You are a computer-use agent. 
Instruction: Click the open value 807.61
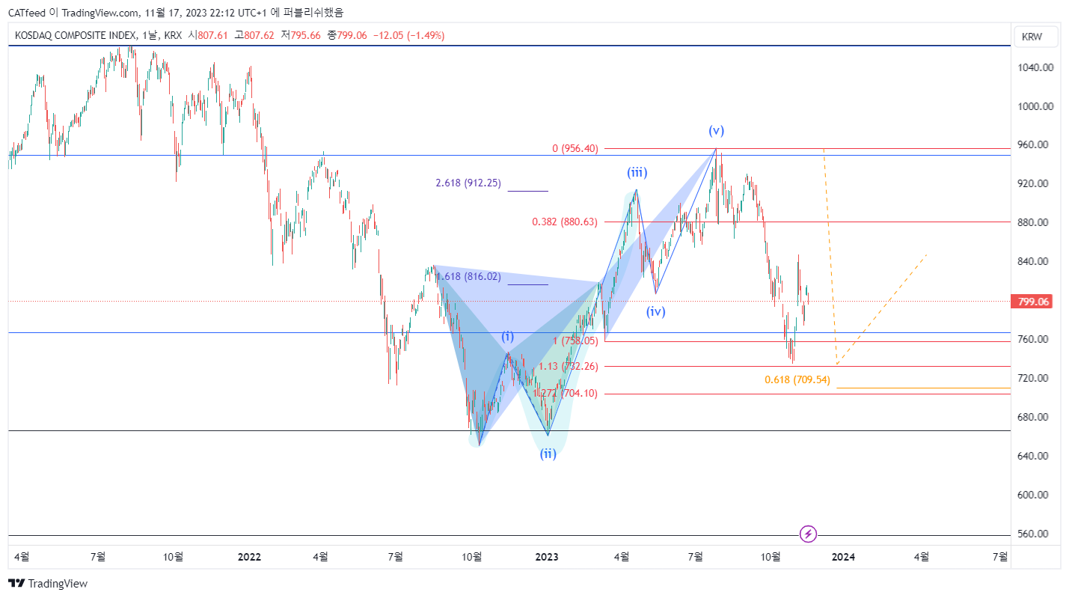coord(212,35)
